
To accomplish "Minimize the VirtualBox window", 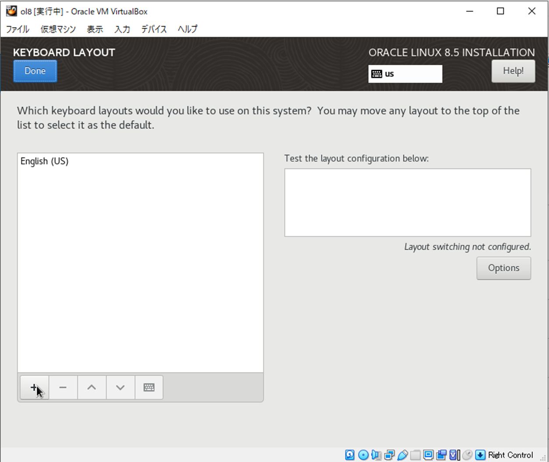I will point(470,11).
